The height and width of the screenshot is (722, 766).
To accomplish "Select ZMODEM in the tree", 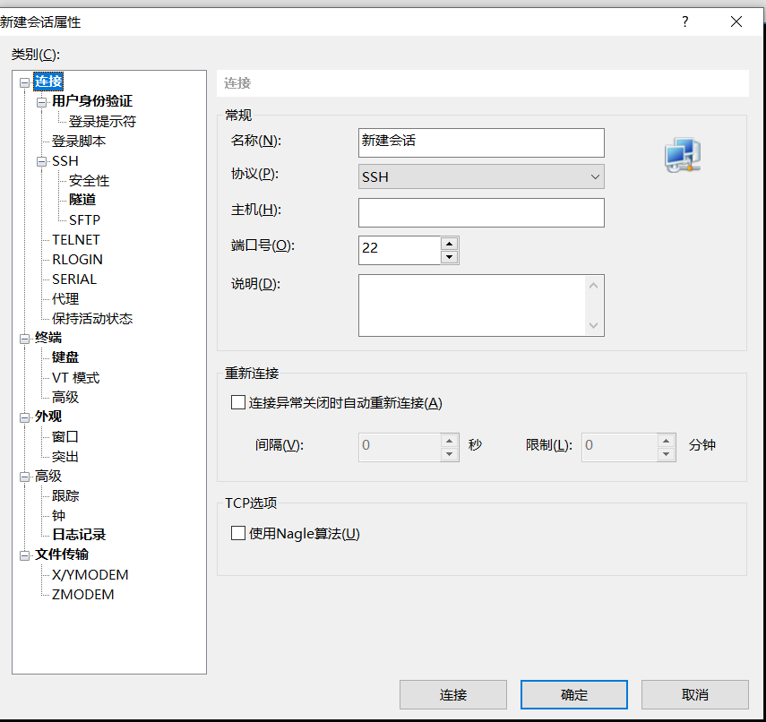I will (x=83, y=595).
